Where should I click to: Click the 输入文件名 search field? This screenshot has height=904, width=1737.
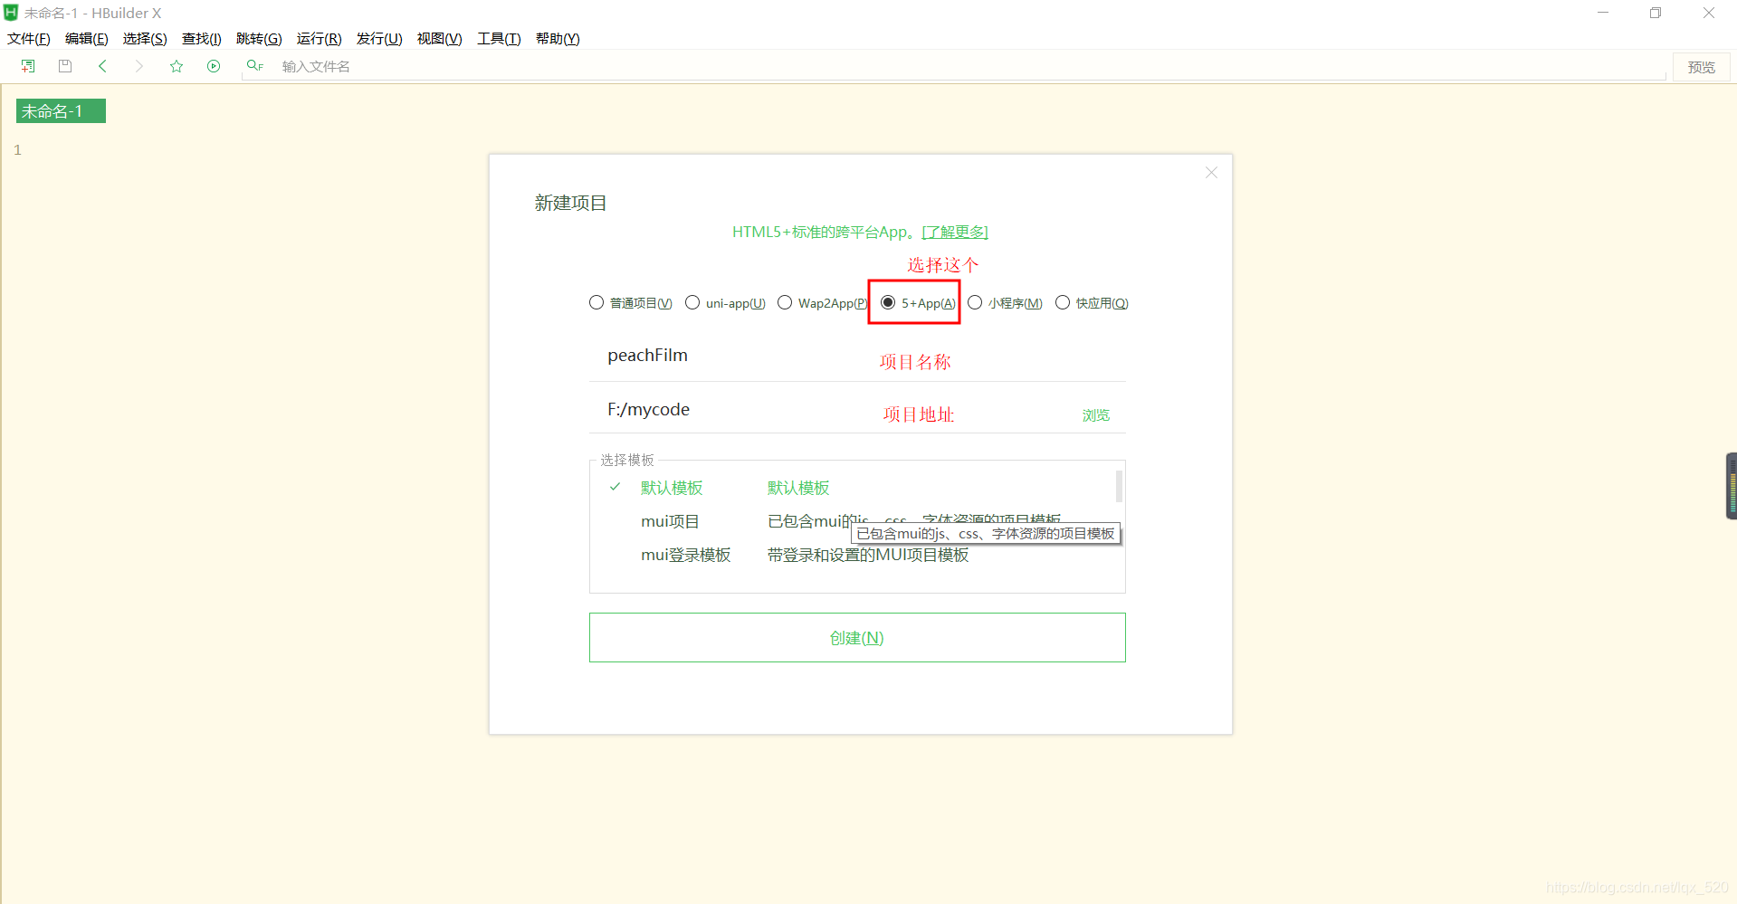pyautogui.click(x=953, y=67)
